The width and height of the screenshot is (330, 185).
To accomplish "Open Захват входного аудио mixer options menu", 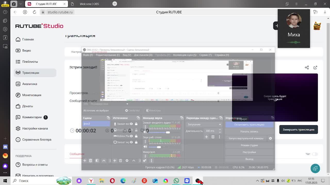I will 145,127.
